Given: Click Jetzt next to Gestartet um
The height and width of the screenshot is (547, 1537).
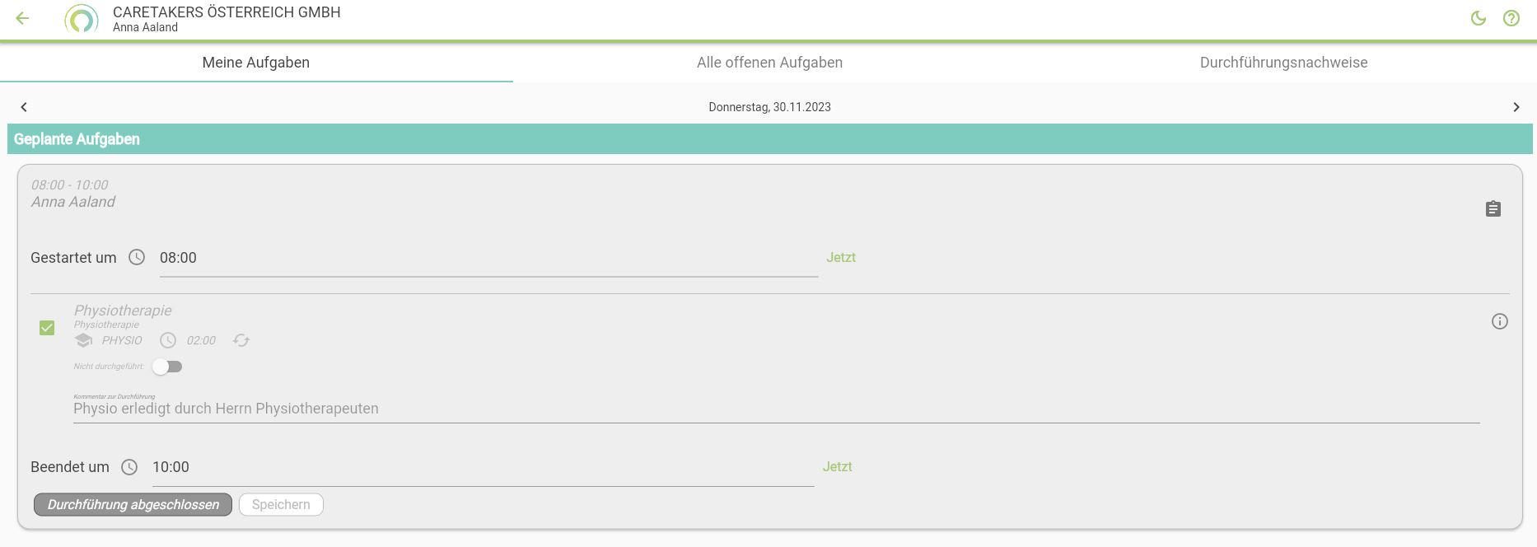Looking at the screenshot, I should pyautogui.click(x=841, y=258).
